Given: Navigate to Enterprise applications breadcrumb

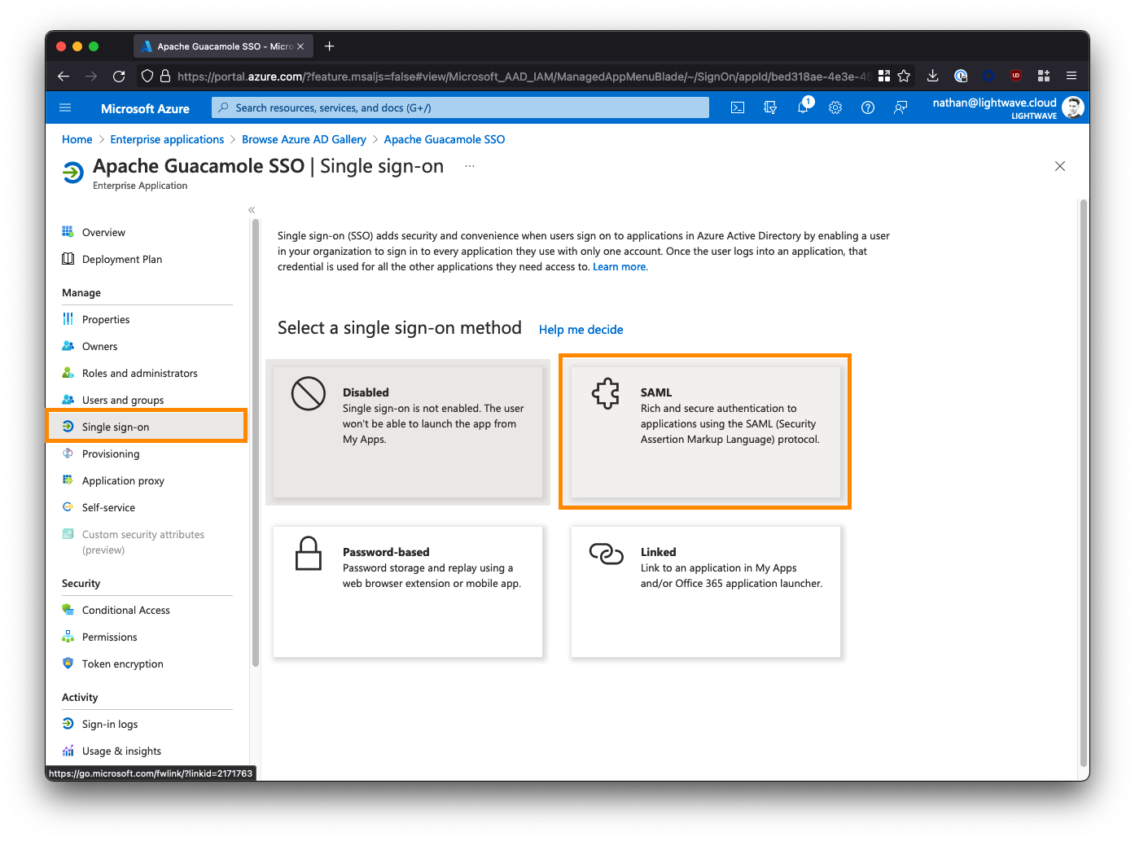Looking at the screenshot, I should (167, 139).
